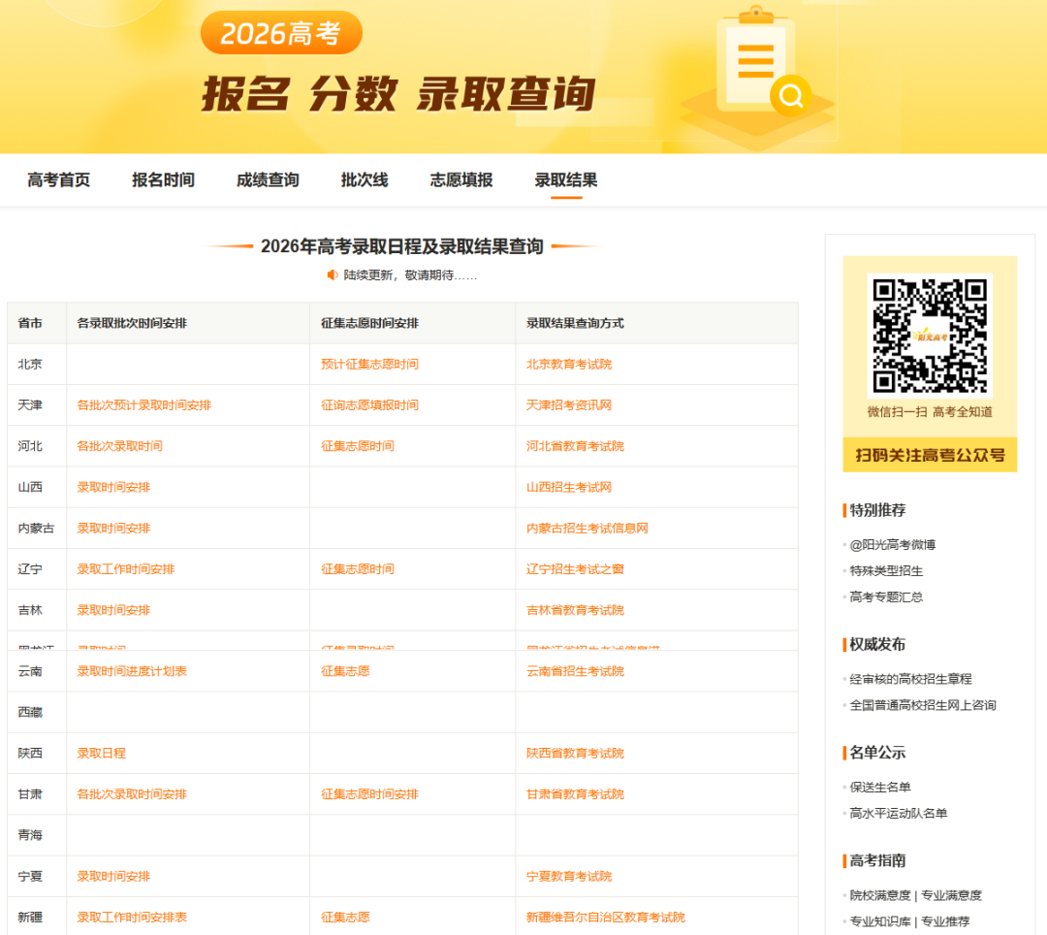The image size is (1047, 935).
Task: Open 征集志愿 link in 新疆 row
Action: coord(345,917)
